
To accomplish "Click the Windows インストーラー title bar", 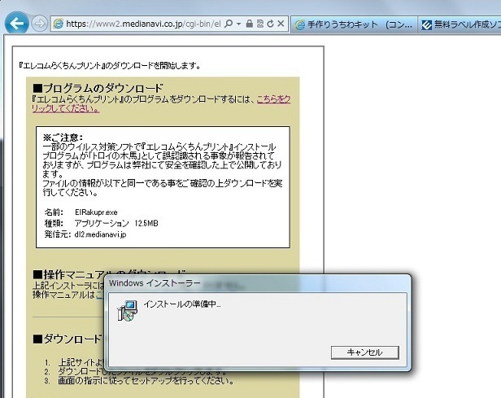I will [x=258, y=283].
